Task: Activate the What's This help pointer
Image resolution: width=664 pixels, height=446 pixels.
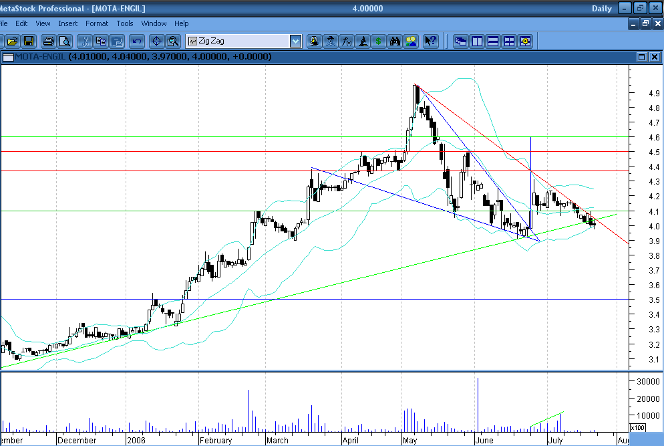Action: 431,41
